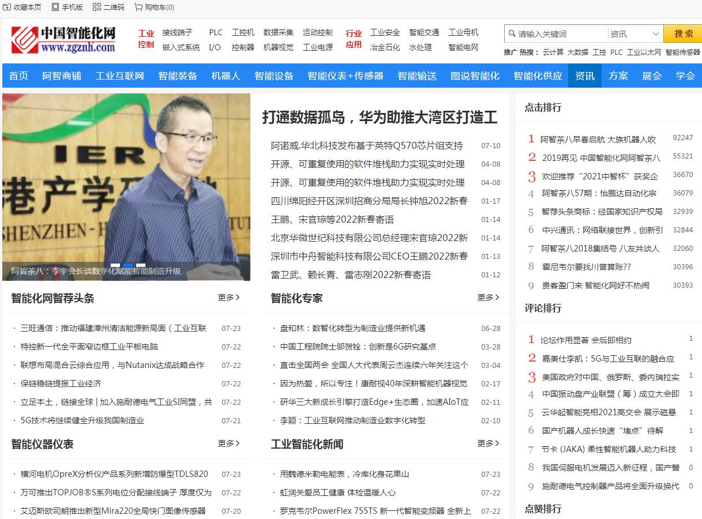Expand 更多 next to 智能化网智荐头条
The image size is (702, 519).
pos(228,298)
